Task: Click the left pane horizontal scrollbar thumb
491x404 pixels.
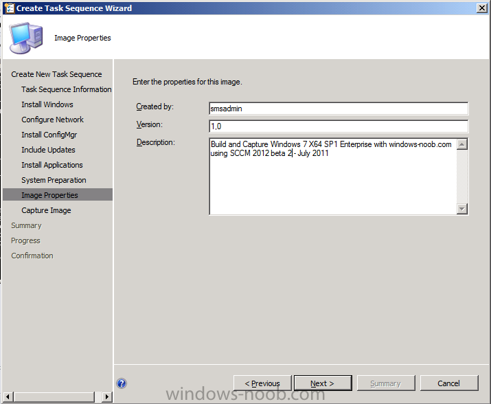Action: (54, 397)
